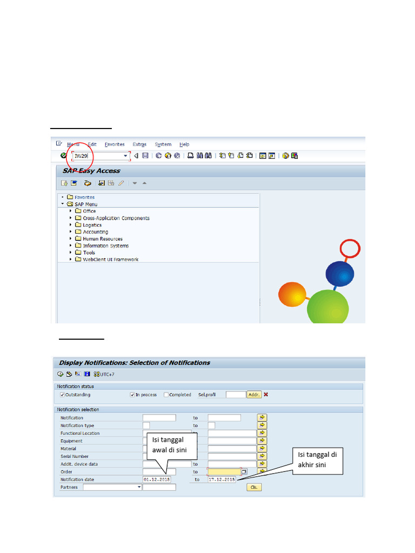415x553 pixels.
Task: Click the First Page icon
Action: (222, 156)
